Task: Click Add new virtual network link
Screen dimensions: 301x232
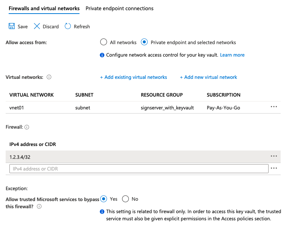Action: 208,77
